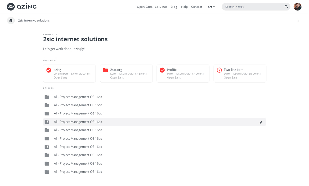Click the search magnifier icon
The height and width of the screenshot is (186, 309).
click(x=286, y=7)
